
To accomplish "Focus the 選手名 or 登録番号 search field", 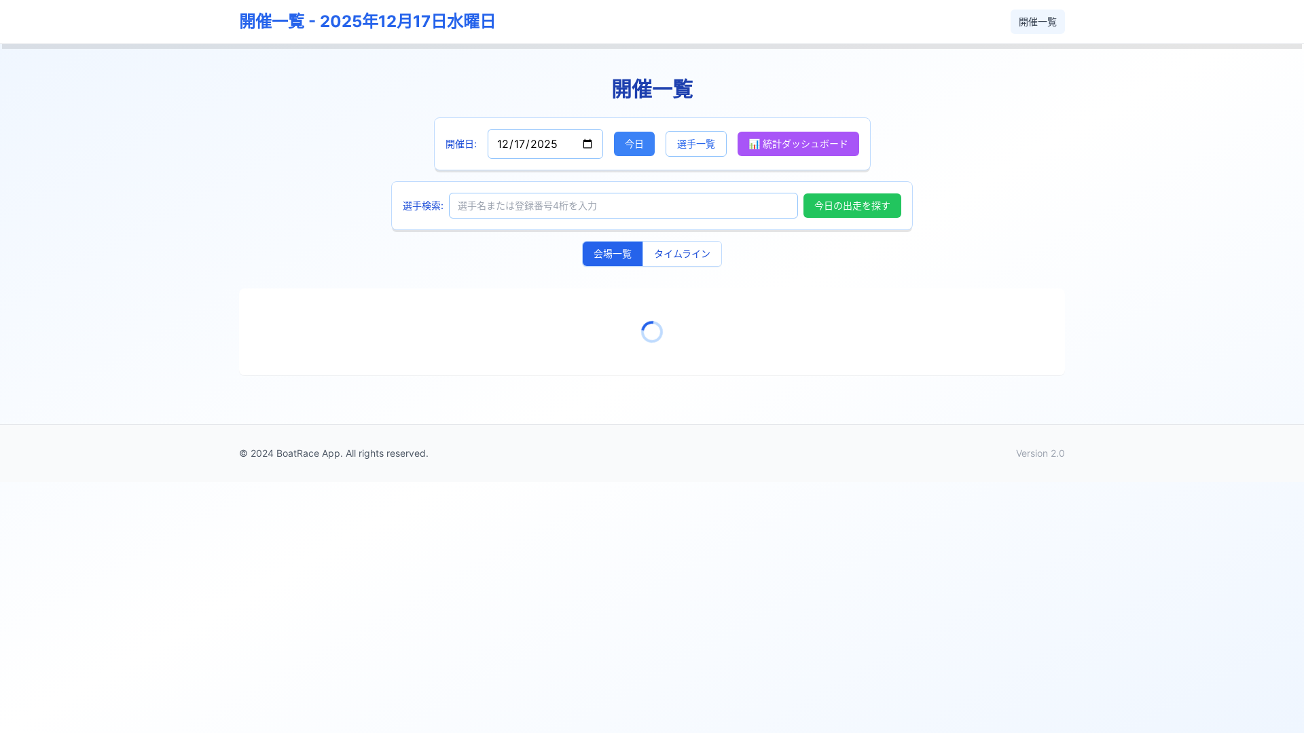I will coord(623,206).
